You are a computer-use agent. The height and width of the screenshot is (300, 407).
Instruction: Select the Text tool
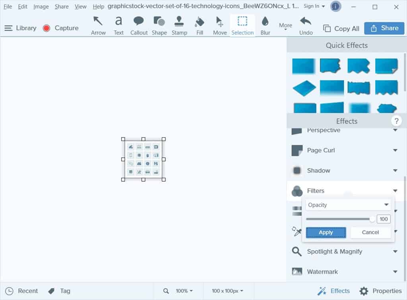118,25
